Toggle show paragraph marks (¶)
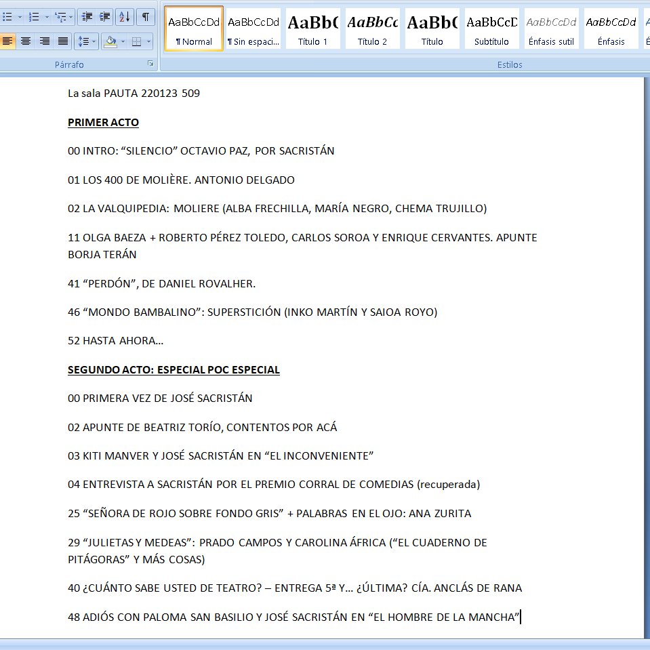This screenshot has width=650, height=650. click(146, 17)
